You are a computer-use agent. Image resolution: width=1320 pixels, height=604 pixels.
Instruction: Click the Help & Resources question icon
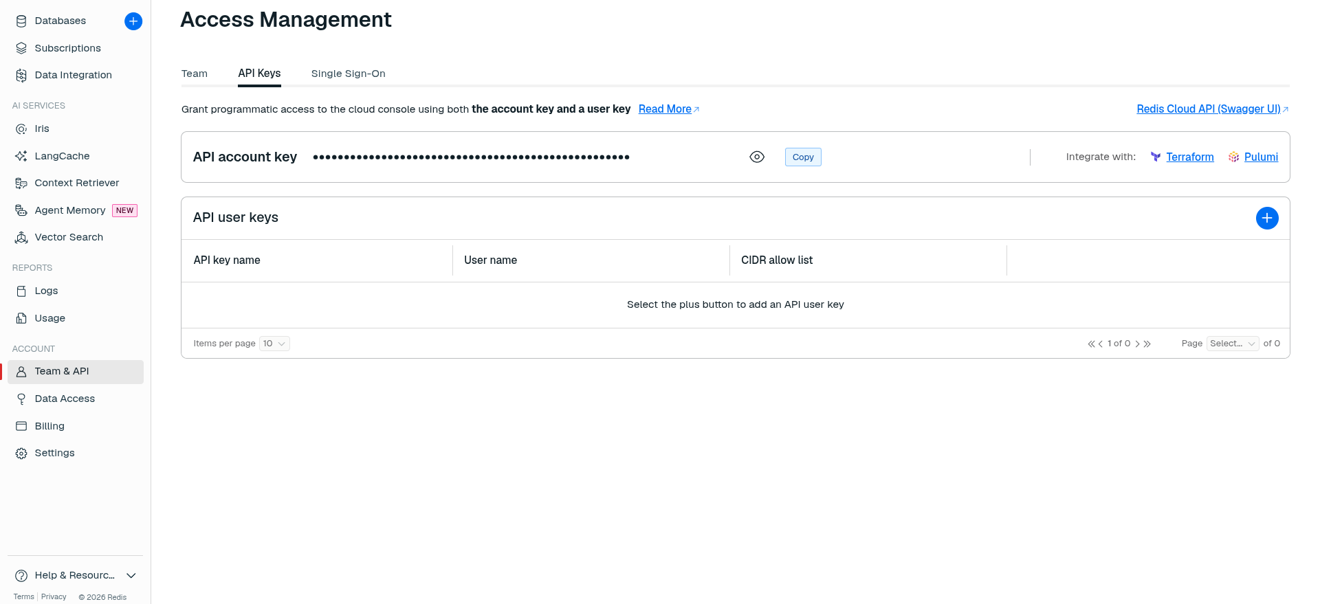pos(21,575)
